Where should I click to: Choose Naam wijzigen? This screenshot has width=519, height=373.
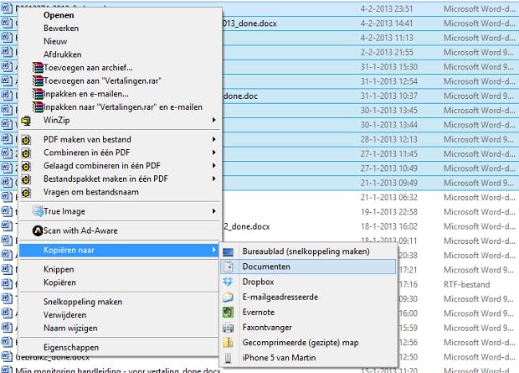click(70, 329)
